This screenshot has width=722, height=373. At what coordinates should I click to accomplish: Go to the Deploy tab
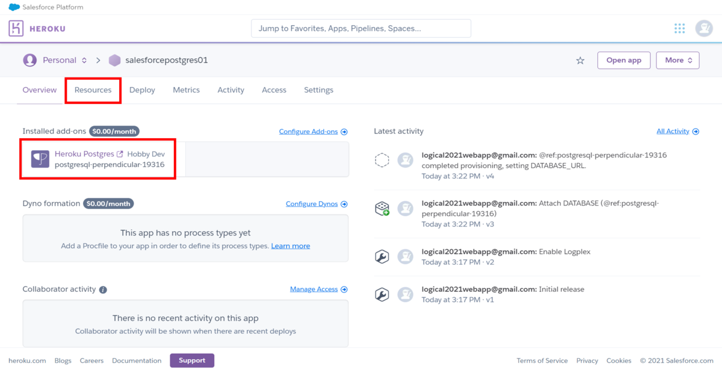[142, 90]
